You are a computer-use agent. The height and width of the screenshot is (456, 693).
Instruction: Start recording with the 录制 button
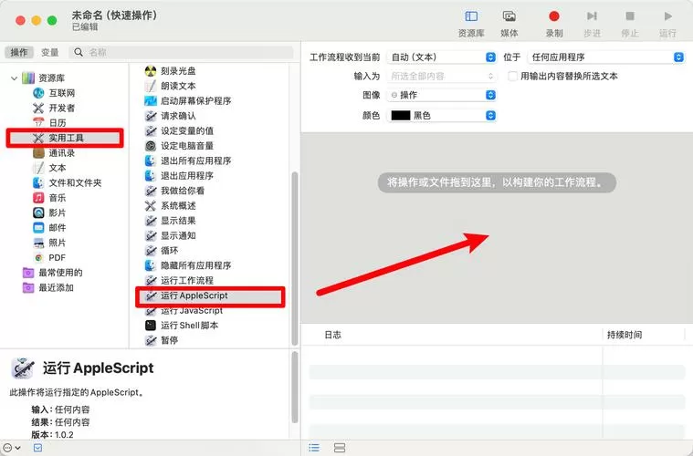click(x=554, y=24)
